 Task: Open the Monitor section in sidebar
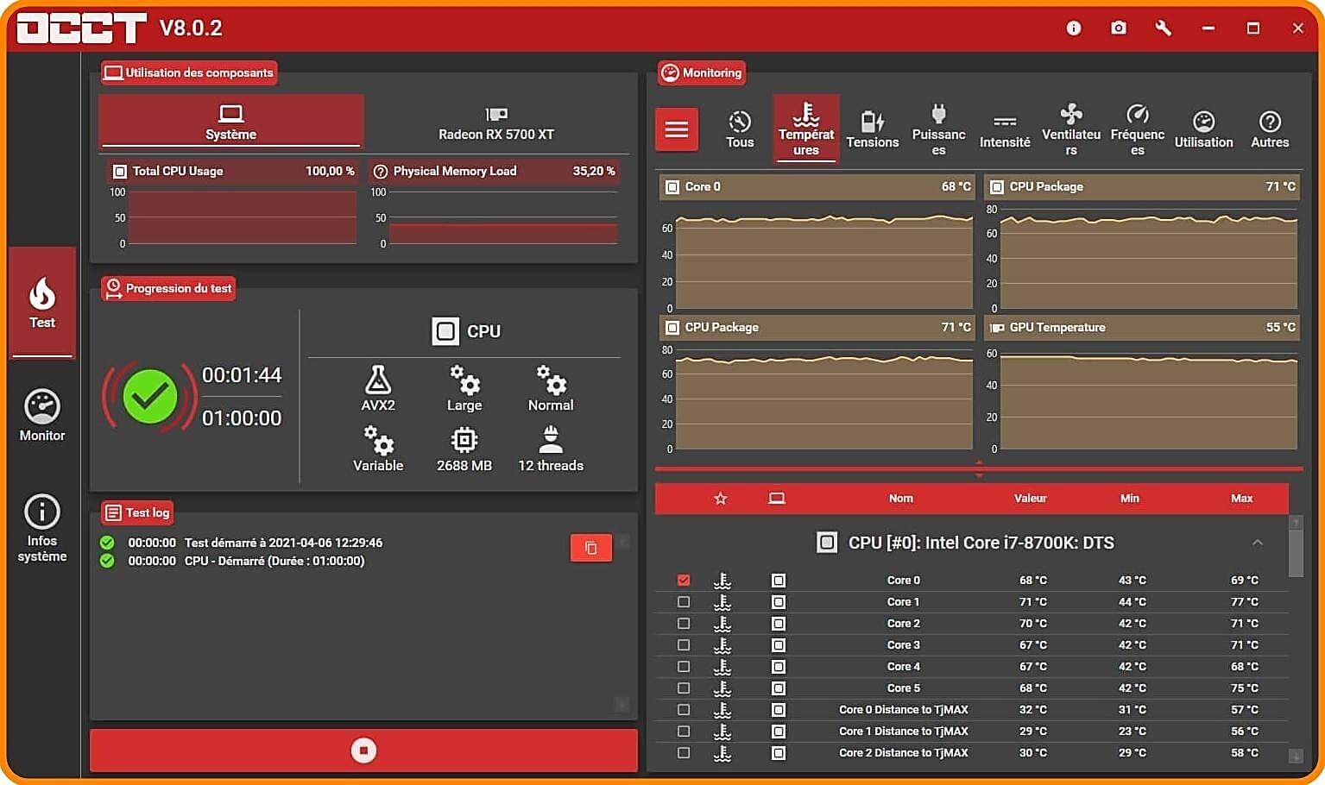42,416
